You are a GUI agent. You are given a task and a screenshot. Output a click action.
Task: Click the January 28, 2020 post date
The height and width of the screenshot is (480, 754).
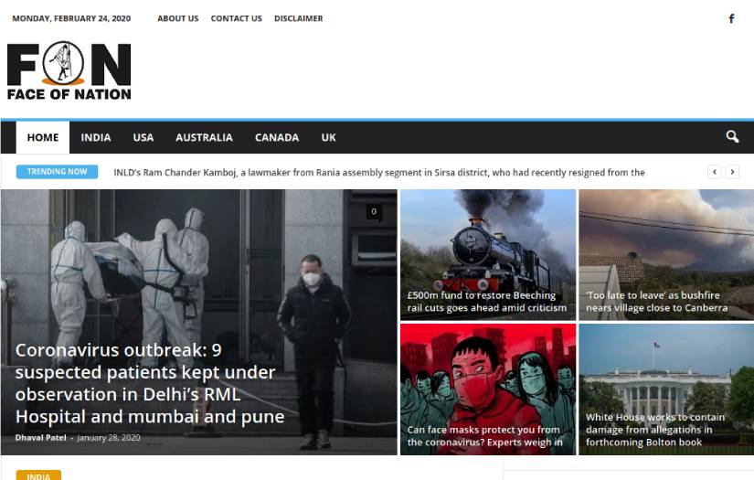(109, 438)
